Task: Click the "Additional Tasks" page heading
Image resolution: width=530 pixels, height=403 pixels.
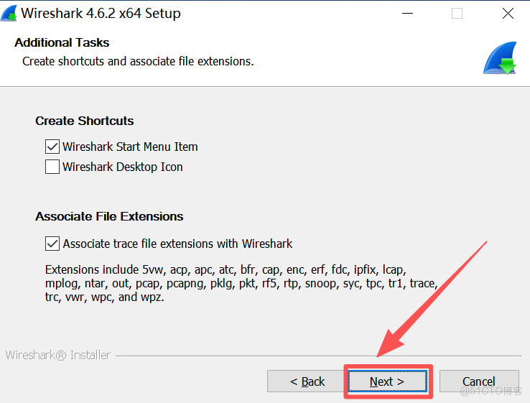Action: pos(62,42)
